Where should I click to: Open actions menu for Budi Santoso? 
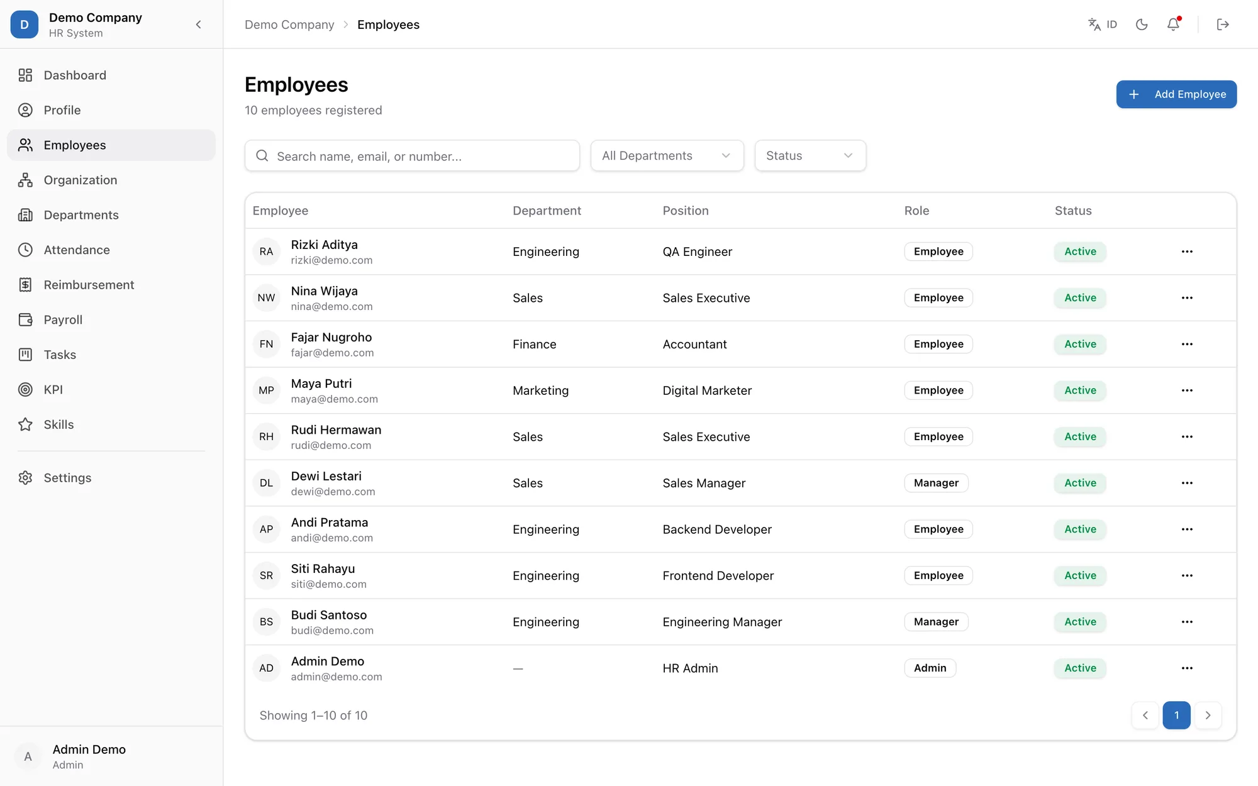1187,622
